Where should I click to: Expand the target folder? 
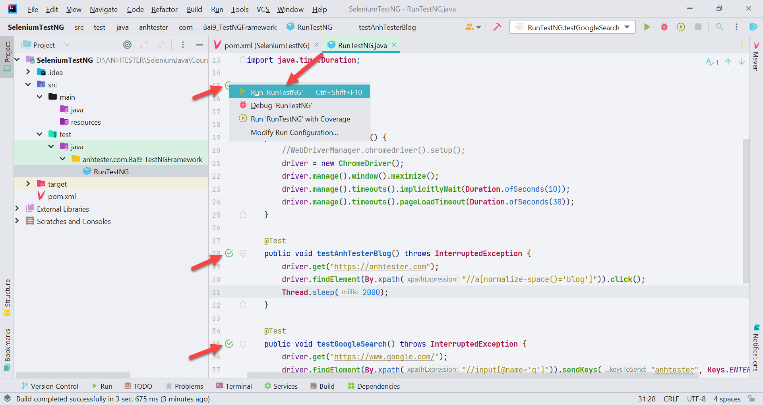tap(28, 183)
